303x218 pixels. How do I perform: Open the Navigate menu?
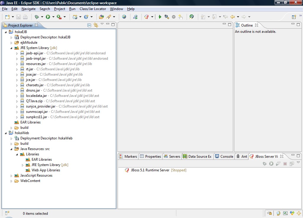(29, 9)
